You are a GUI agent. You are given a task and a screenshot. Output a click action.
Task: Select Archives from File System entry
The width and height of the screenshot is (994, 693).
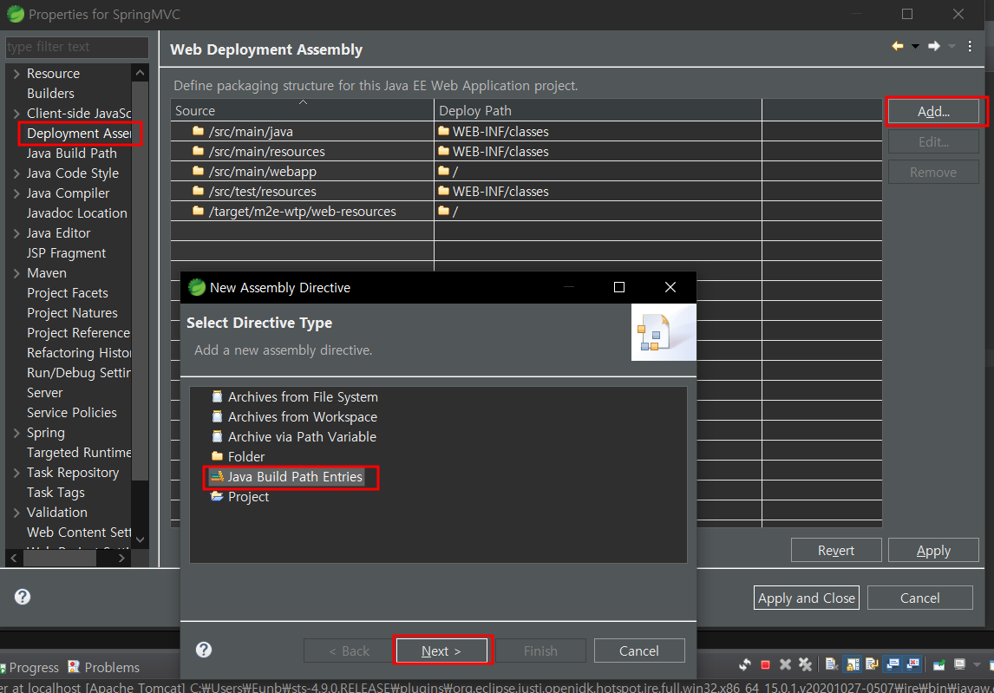295,397
